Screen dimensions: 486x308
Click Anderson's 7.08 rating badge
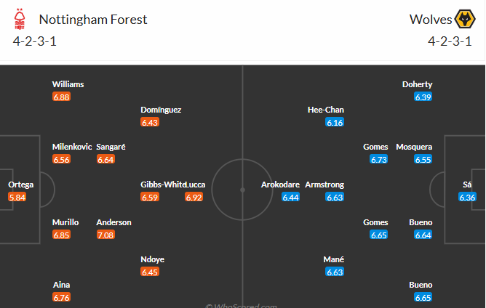105,235
